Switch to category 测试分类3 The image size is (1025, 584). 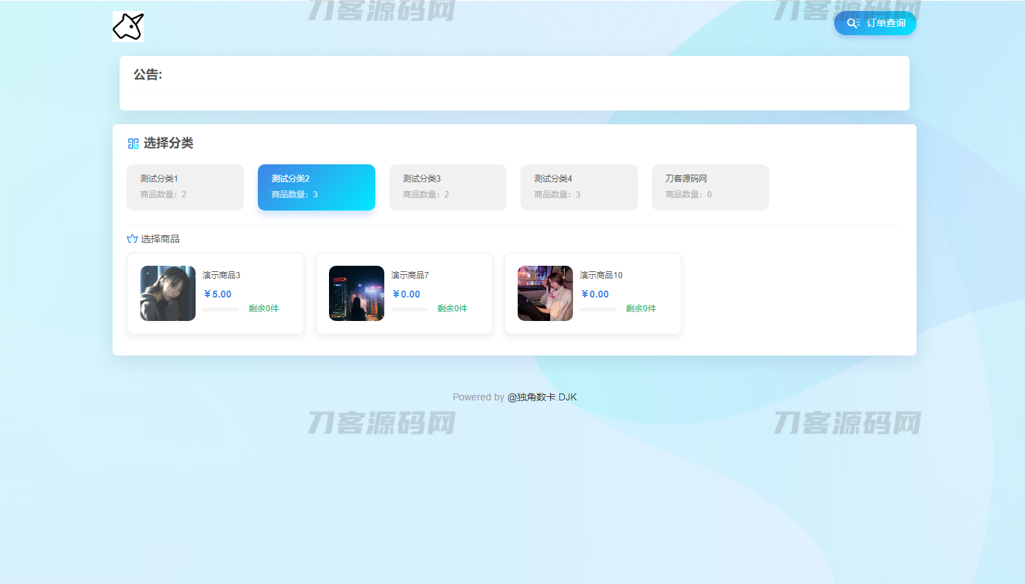448,187
